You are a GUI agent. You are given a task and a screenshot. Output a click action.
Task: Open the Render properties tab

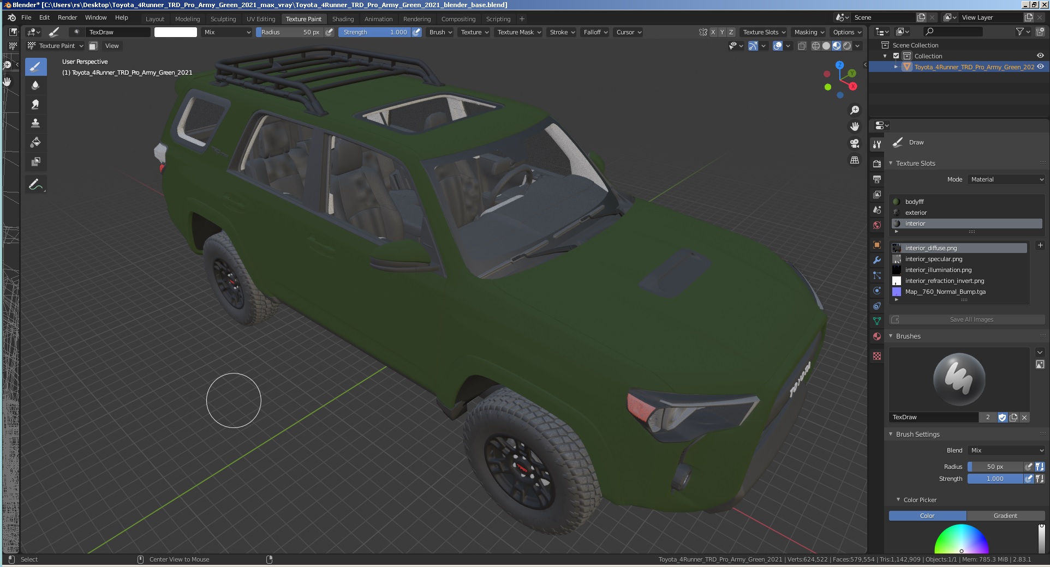[877, 164]
